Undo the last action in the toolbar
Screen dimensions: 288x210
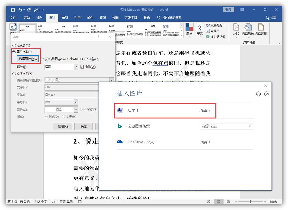pos(20,10)
